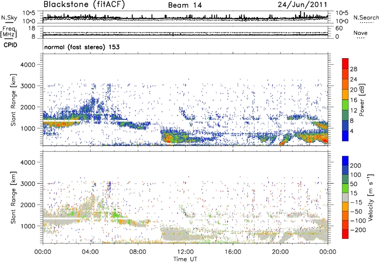Click the '12' power colorbar label

tap(353, 111)
